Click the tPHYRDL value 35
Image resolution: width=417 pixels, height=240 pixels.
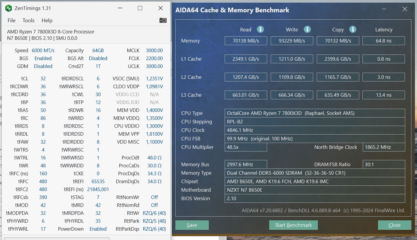coord(98,221)
